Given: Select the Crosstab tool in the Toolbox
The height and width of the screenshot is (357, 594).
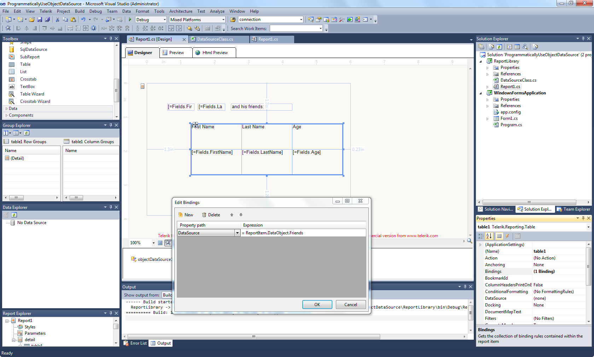Looking at the screenshot, I should pos(28,79).
